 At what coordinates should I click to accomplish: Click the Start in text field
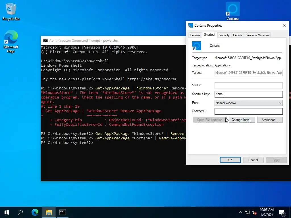click(x=248, y=85)
